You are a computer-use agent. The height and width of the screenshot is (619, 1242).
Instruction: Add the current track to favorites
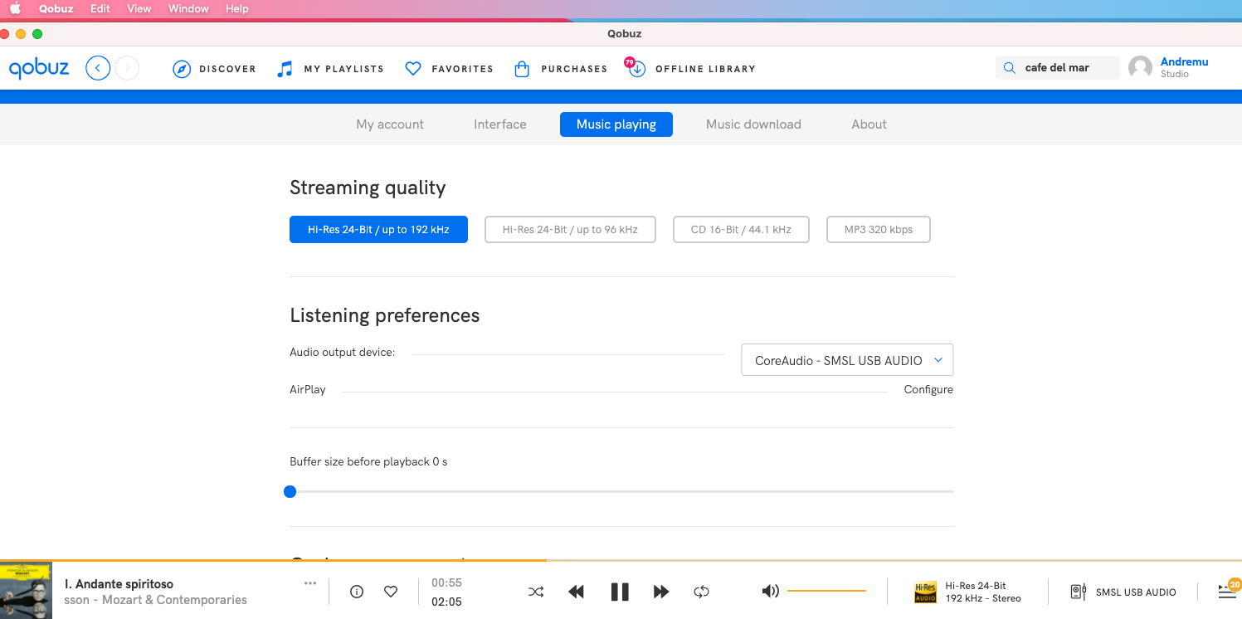point(391,591)
